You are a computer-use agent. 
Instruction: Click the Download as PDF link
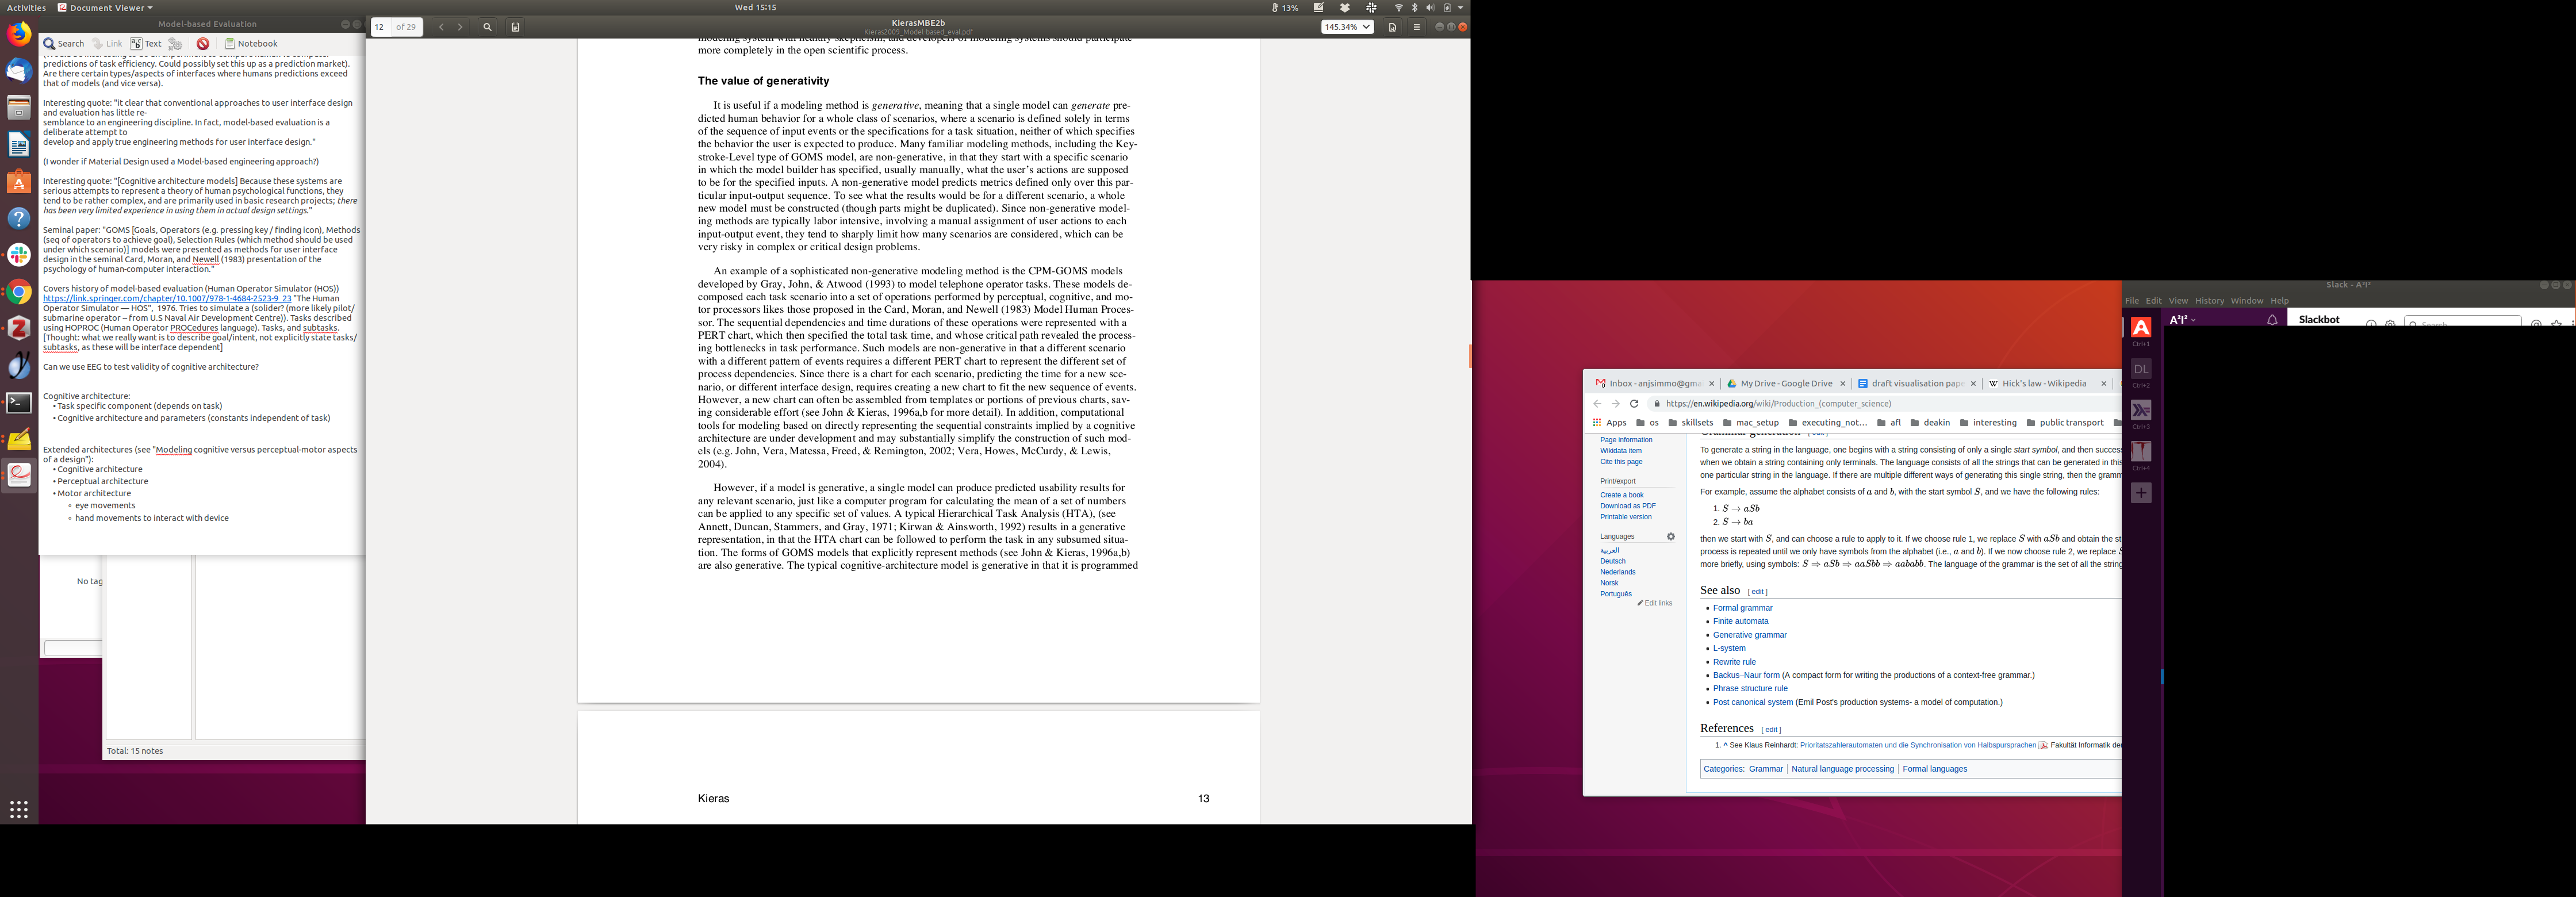pyautogui.click(x=1627, y=506)
